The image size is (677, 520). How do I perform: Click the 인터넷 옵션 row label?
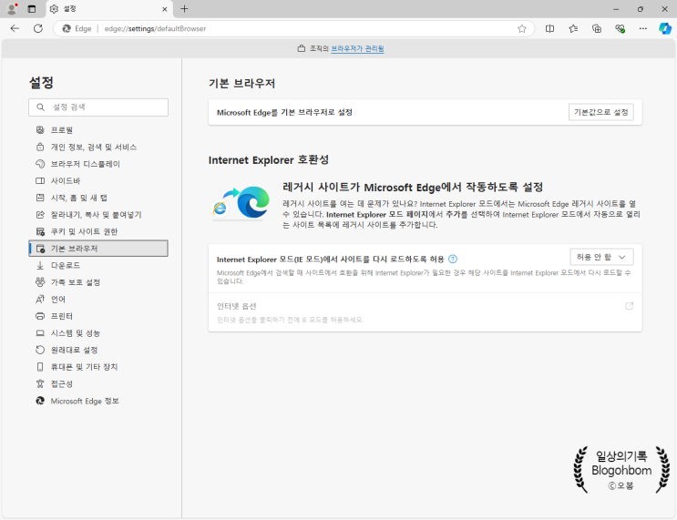click(x=237, y=306)
